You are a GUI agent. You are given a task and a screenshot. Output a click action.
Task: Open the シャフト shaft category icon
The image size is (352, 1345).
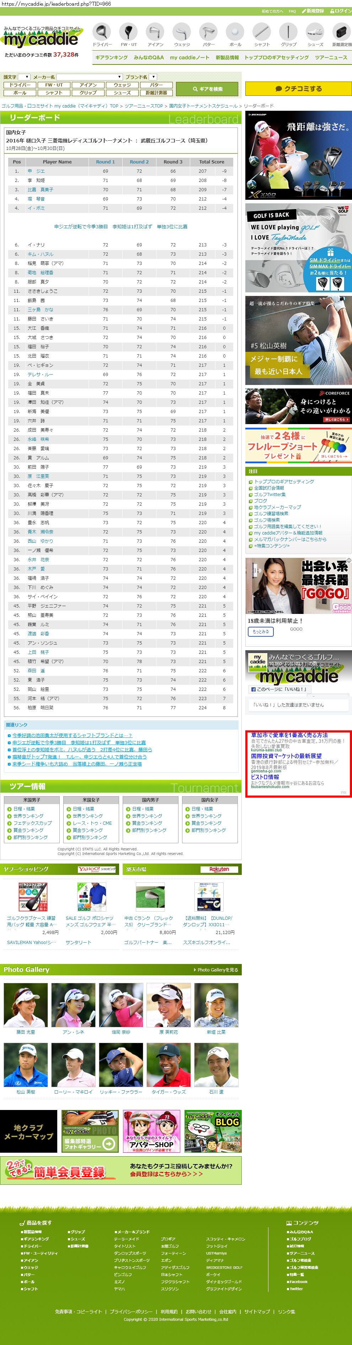pos(262,35)
